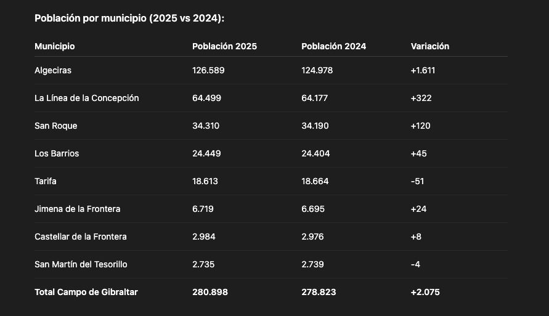Click the "Población 2025" column header
The image size is (549, 316).
point(224,46)
